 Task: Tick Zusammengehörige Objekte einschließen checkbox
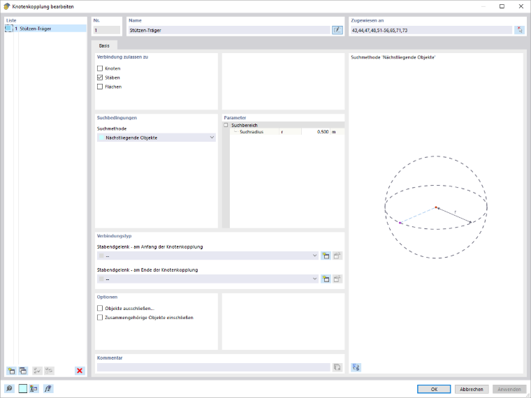pyautogui.click(x=100, y=318)
